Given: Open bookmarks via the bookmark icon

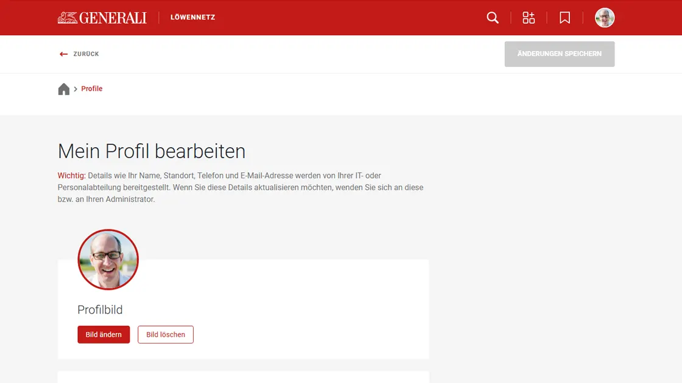Looking at the screenshot, I should [564, 18].
